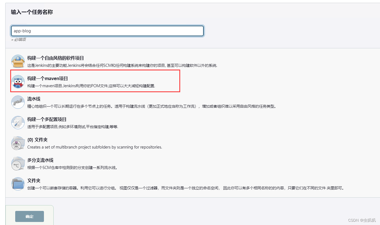Click the » 必填项 required hint
This screenshot has width=380, height=225.
19,39
